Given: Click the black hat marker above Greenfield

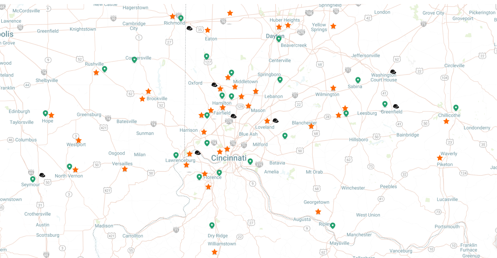Looking at the screenshot, I should 396,106.
